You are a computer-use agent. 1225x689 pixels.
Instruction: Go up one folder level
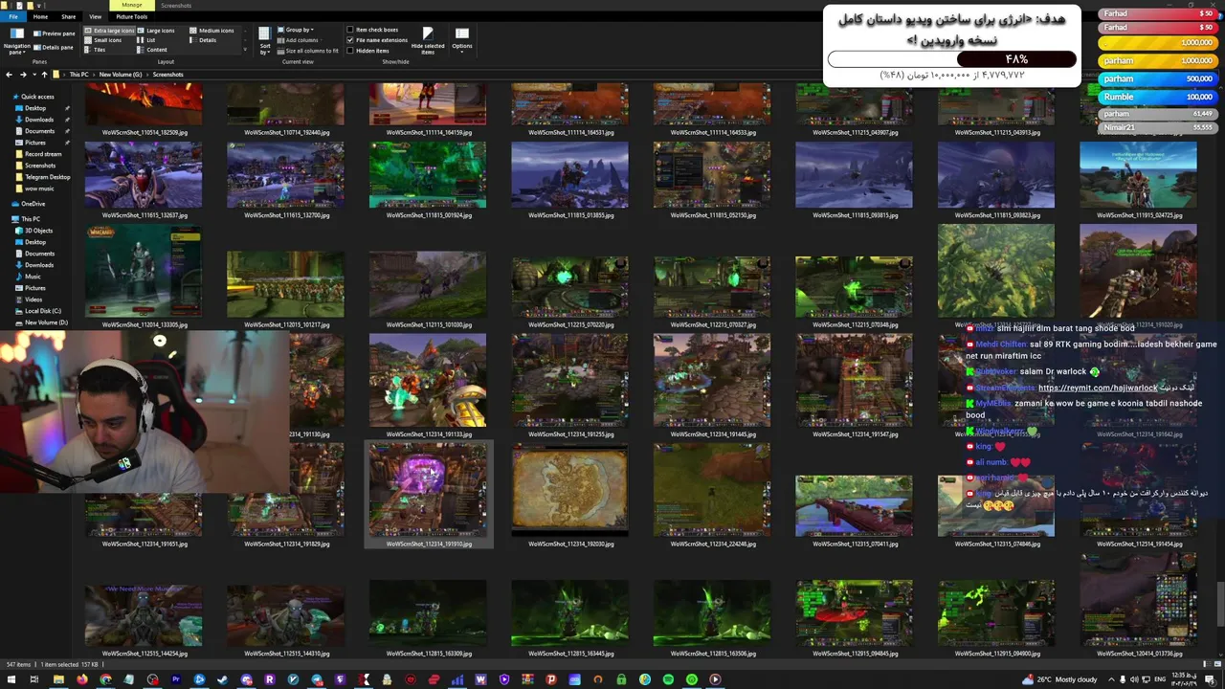coord(44,75)
